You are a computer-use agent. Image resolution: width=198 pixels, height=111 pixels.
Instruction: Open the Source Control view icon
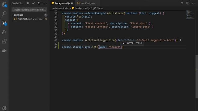tap(4, 23)
